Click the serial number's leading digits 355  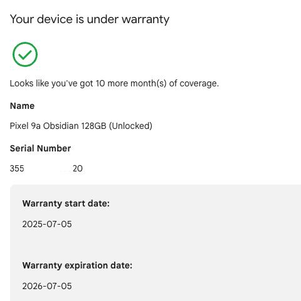click(x=17, y=168)
